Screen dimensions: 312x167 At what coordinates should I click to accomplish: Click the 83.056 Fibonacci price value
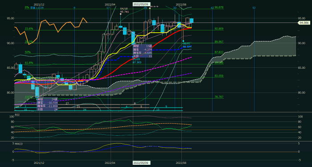click(219, 76)
